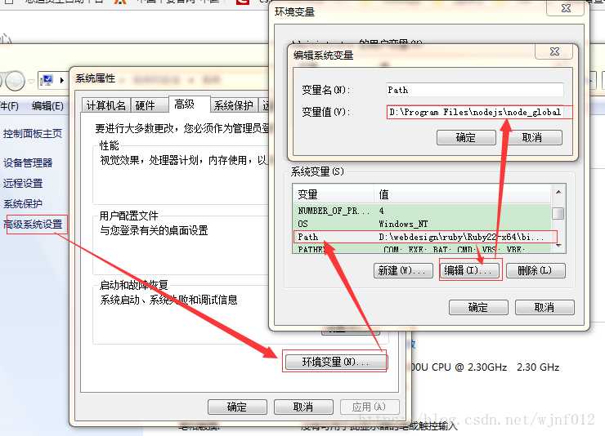Click the 变量 column header

[x=333, y=194]
